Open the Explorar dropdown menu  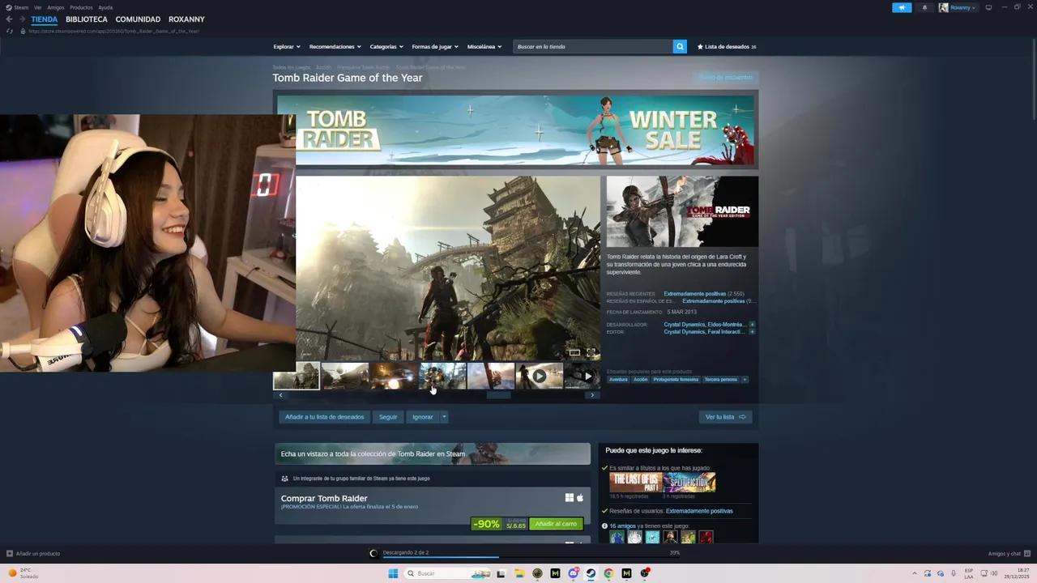(287, 46)
